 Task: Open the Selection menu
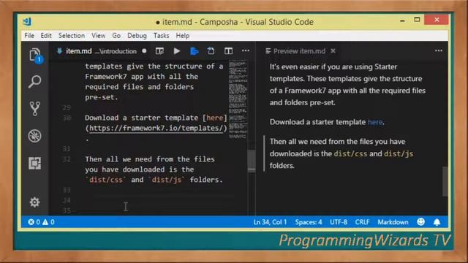point(72,36)
